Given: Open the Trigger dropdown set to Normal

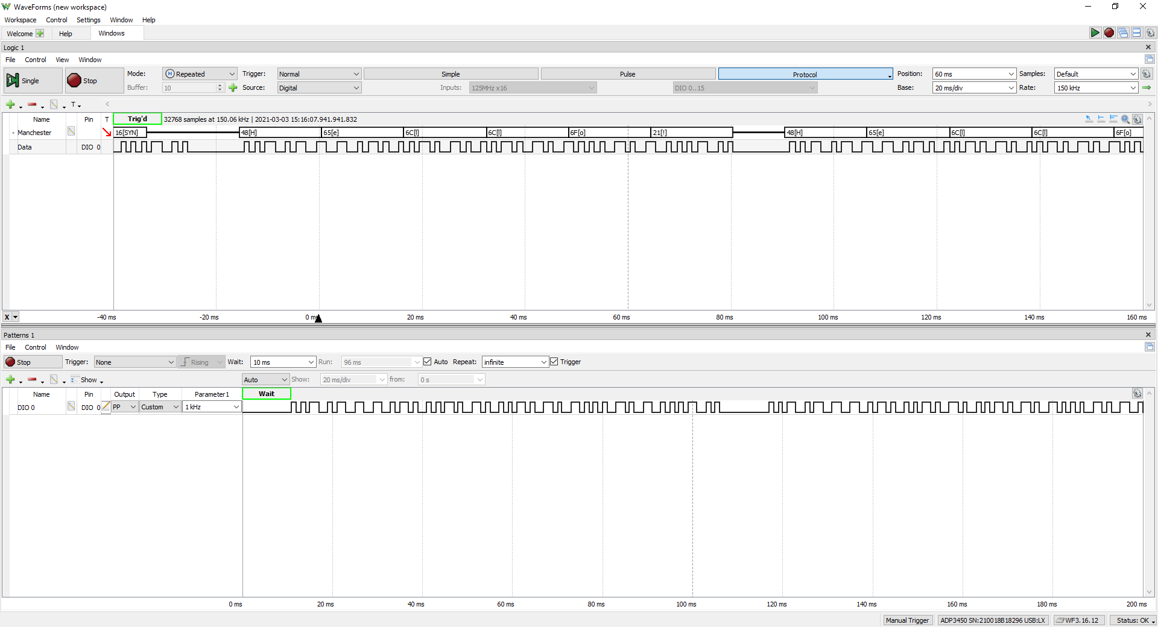Looking at the screenshot, I should tap(319, 74).
